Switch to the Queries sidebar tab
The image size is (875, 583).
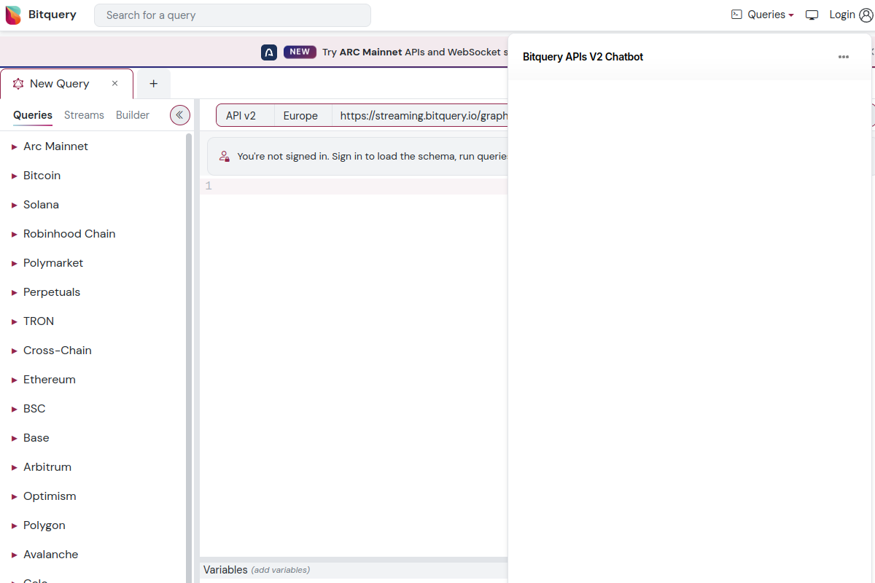tap(33, 115)
